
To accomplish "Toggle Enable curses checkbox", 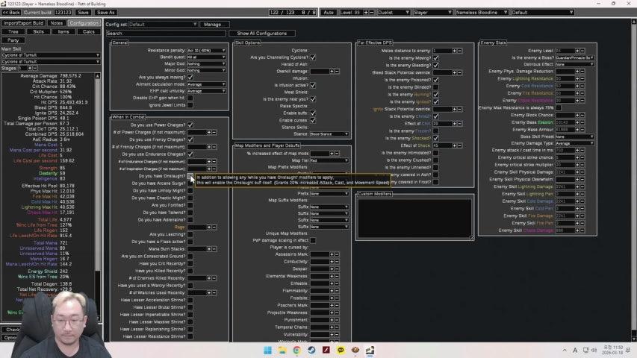I will (x=313, y=121).
